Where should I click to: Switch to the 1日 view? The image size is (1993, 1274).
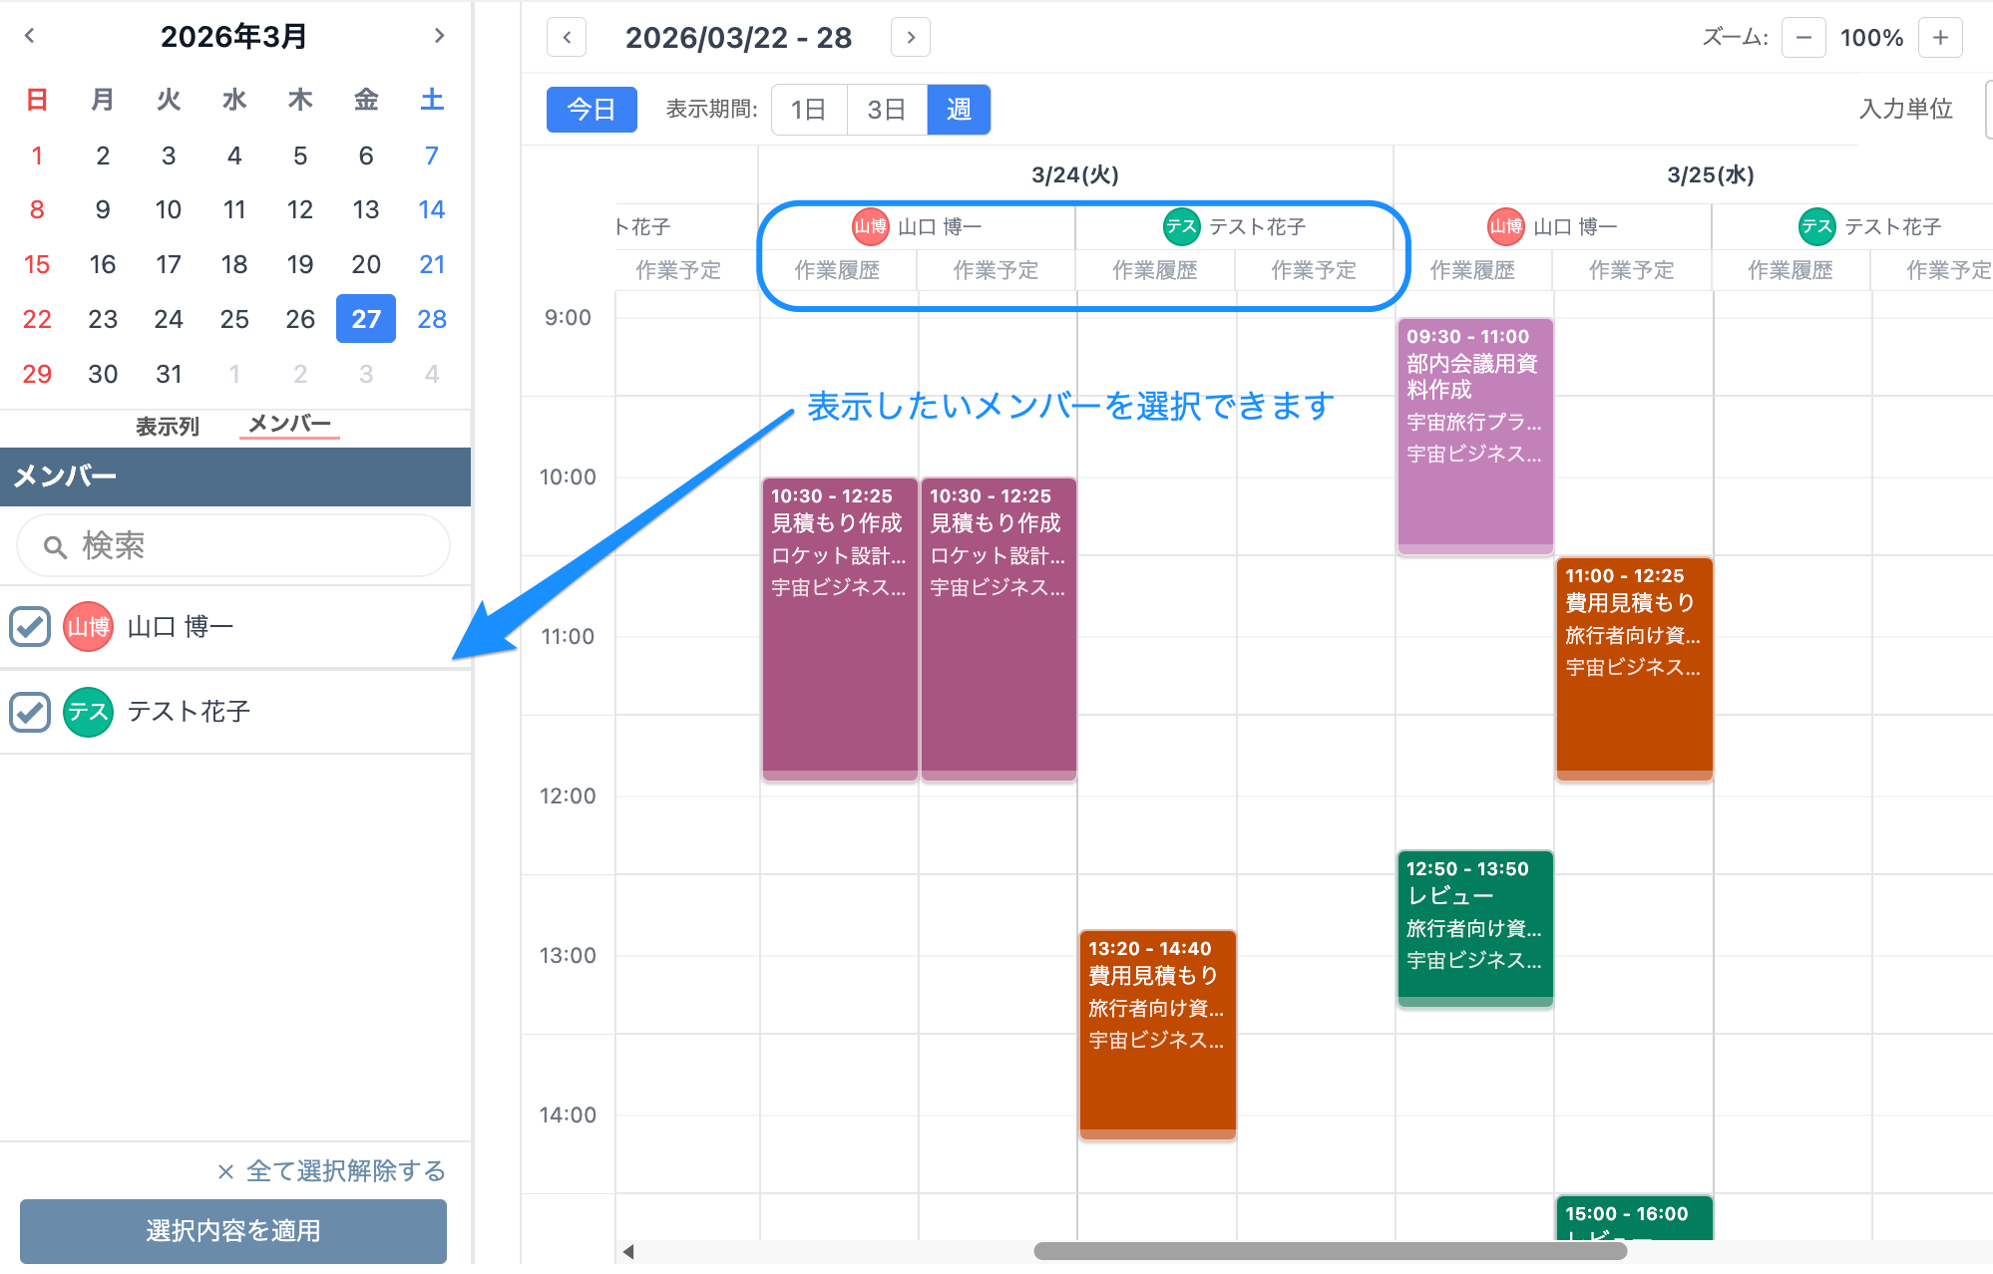(808, 110)
